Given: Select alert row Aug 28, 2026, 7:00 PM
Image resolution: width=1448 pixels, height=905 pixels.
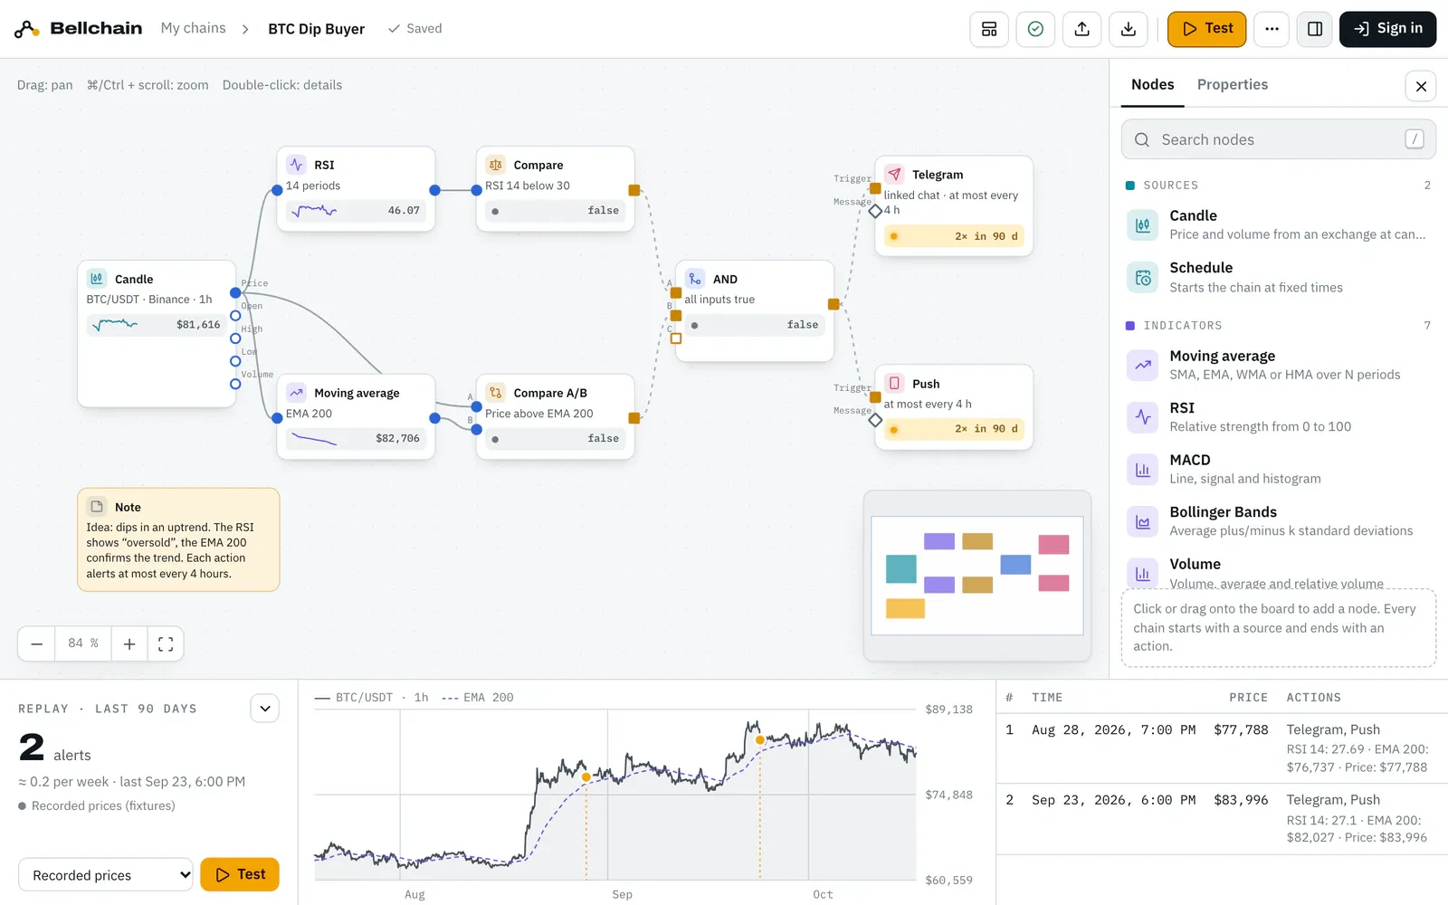Looking at the screenshot, I should tap(1222, 748).
